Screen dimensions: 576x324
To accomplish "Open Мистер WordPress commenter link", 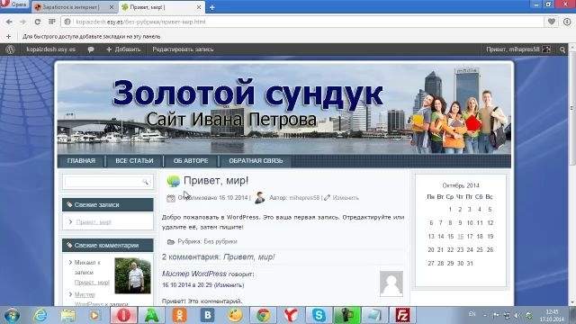I will 194,274.
